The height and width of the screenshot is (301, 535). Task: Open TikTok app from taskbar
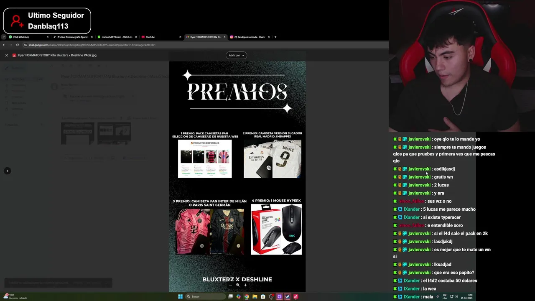[x=296, y=296]
